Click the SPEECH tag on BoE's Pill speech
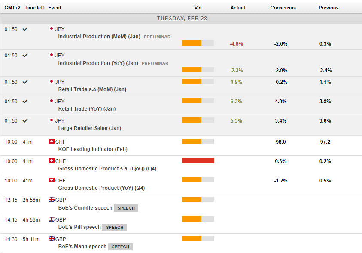362x253 pixels. tap(115, 227)
